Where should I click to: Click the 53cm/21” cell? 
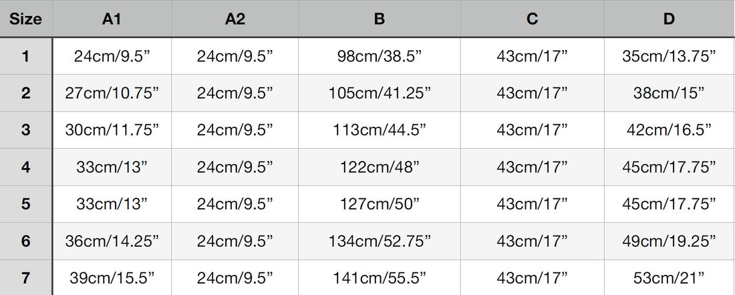(669, 278)
